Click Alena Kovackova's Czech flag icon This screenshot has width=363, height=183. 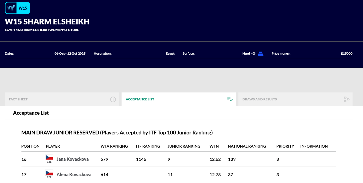[49, 173]
